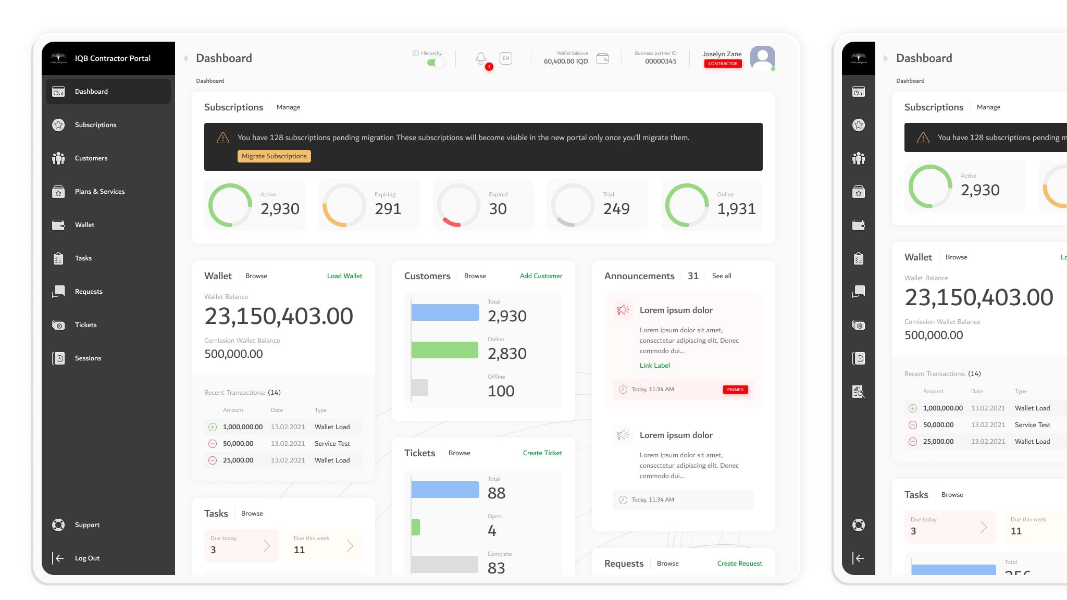
Task: Click the EN language icon
Action: (505, 58)
